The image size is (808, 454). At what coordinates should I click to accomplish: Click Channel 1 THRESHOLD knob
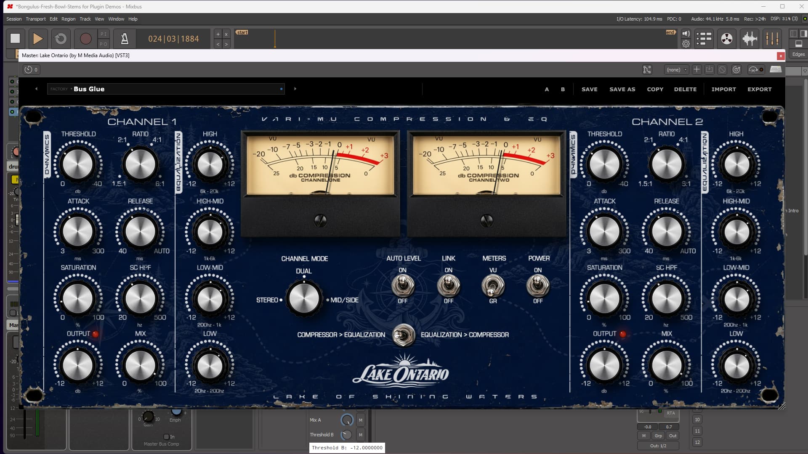tap(78, 164)
